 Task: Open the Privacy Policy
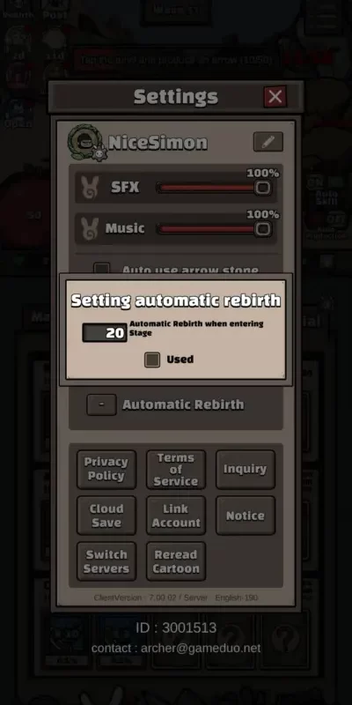pos(106,470)
